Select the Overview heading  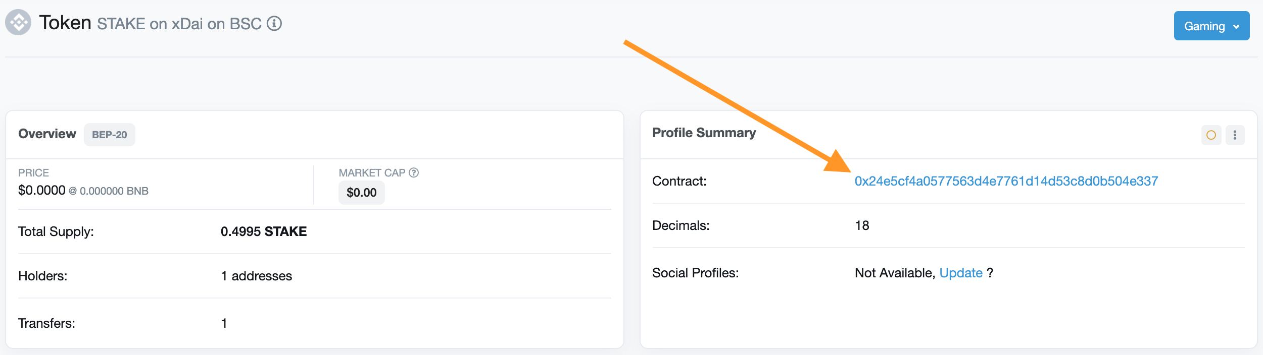click(47, 134)
